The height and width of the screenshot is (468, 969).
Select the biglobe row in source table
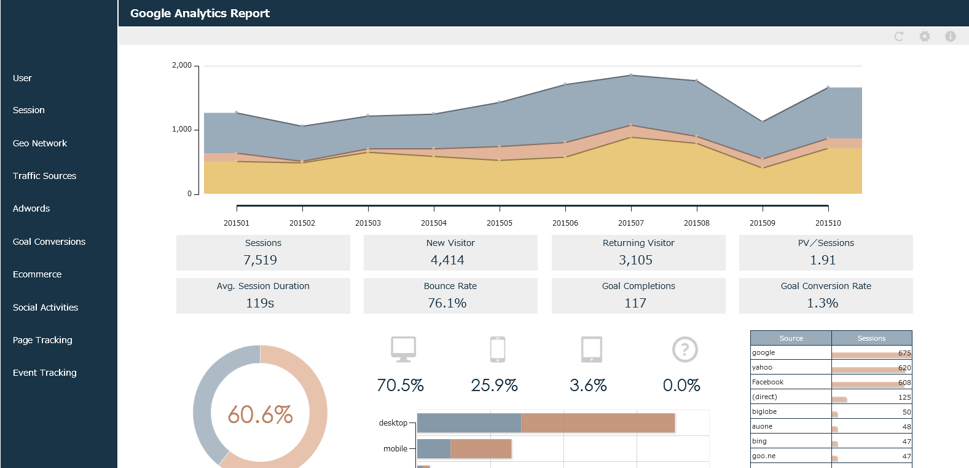pos(831,412)
